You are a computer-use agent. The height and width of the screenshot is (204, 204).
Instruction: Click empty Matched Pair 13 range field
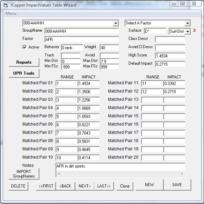click(153, 100)
